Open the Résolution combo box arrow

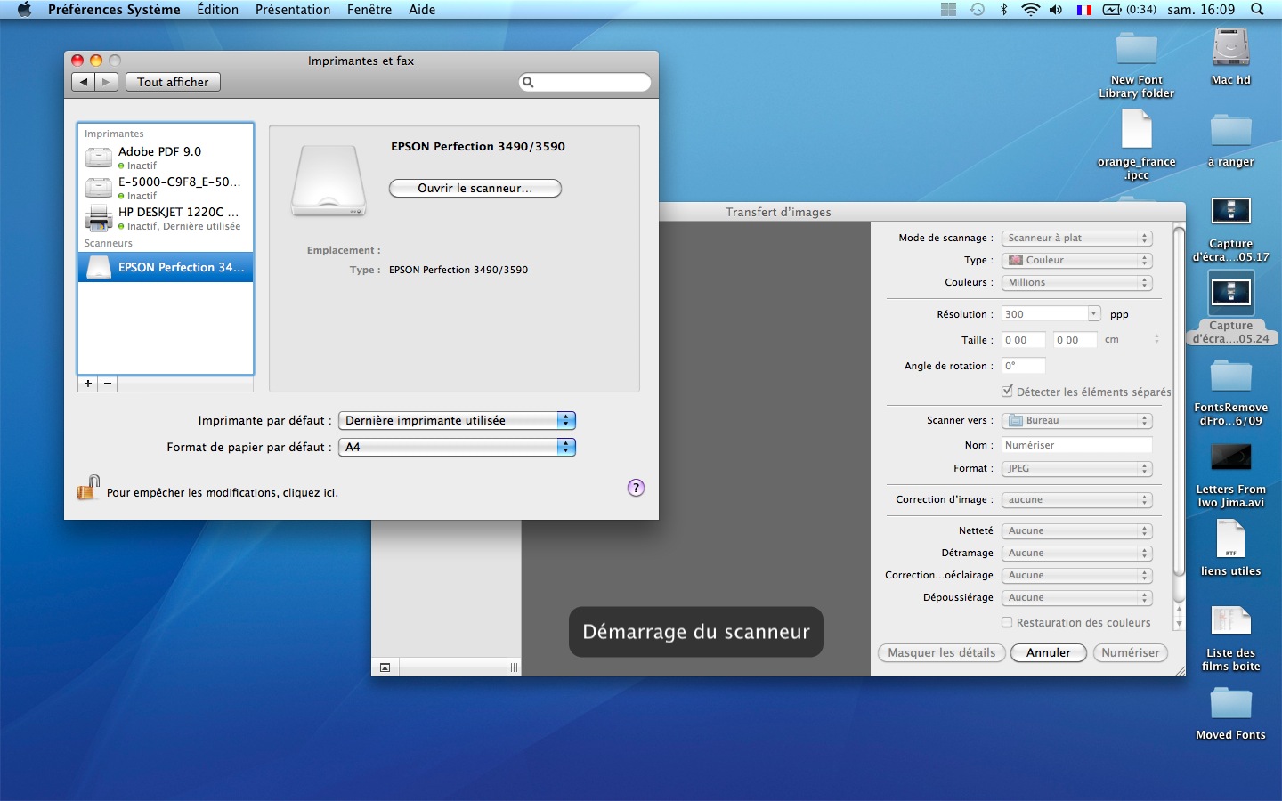1093,313
